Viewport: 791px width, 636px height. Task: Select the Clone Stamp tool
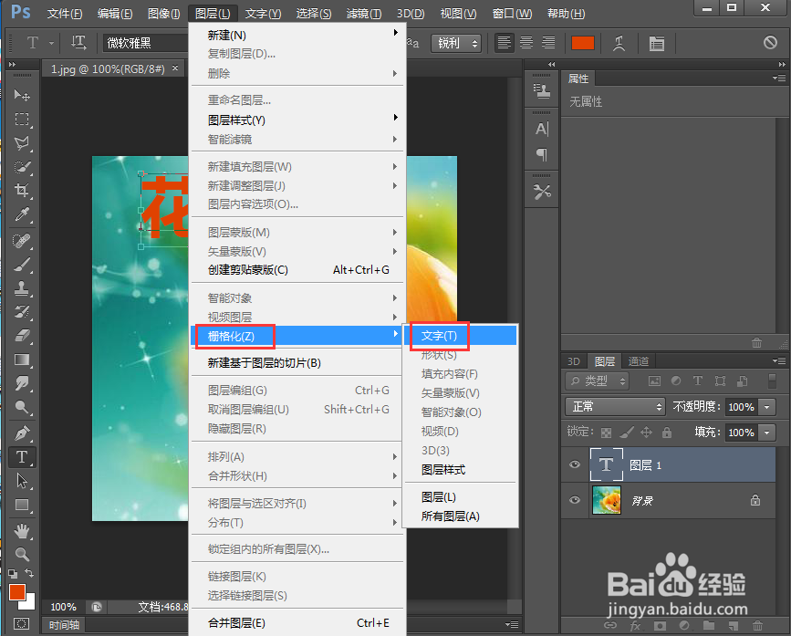pyautogui.click(x=21, y=288)
